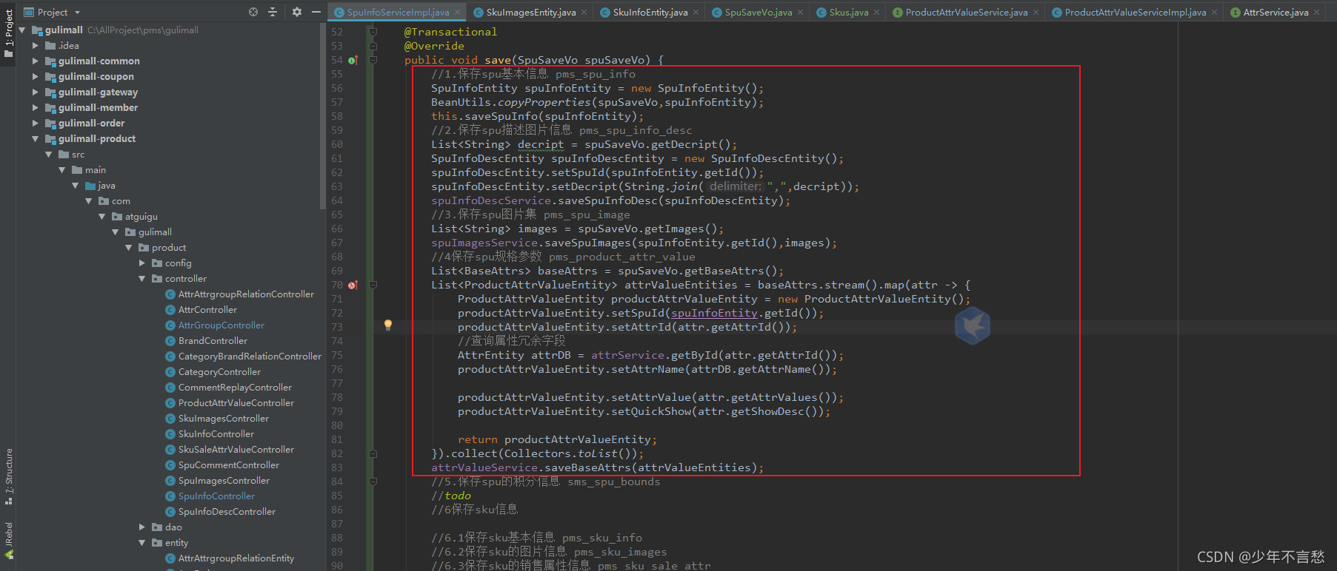Expand the dao package
Image resolution: width=1337 pixels, height=571 pixels.
(142, 527)
